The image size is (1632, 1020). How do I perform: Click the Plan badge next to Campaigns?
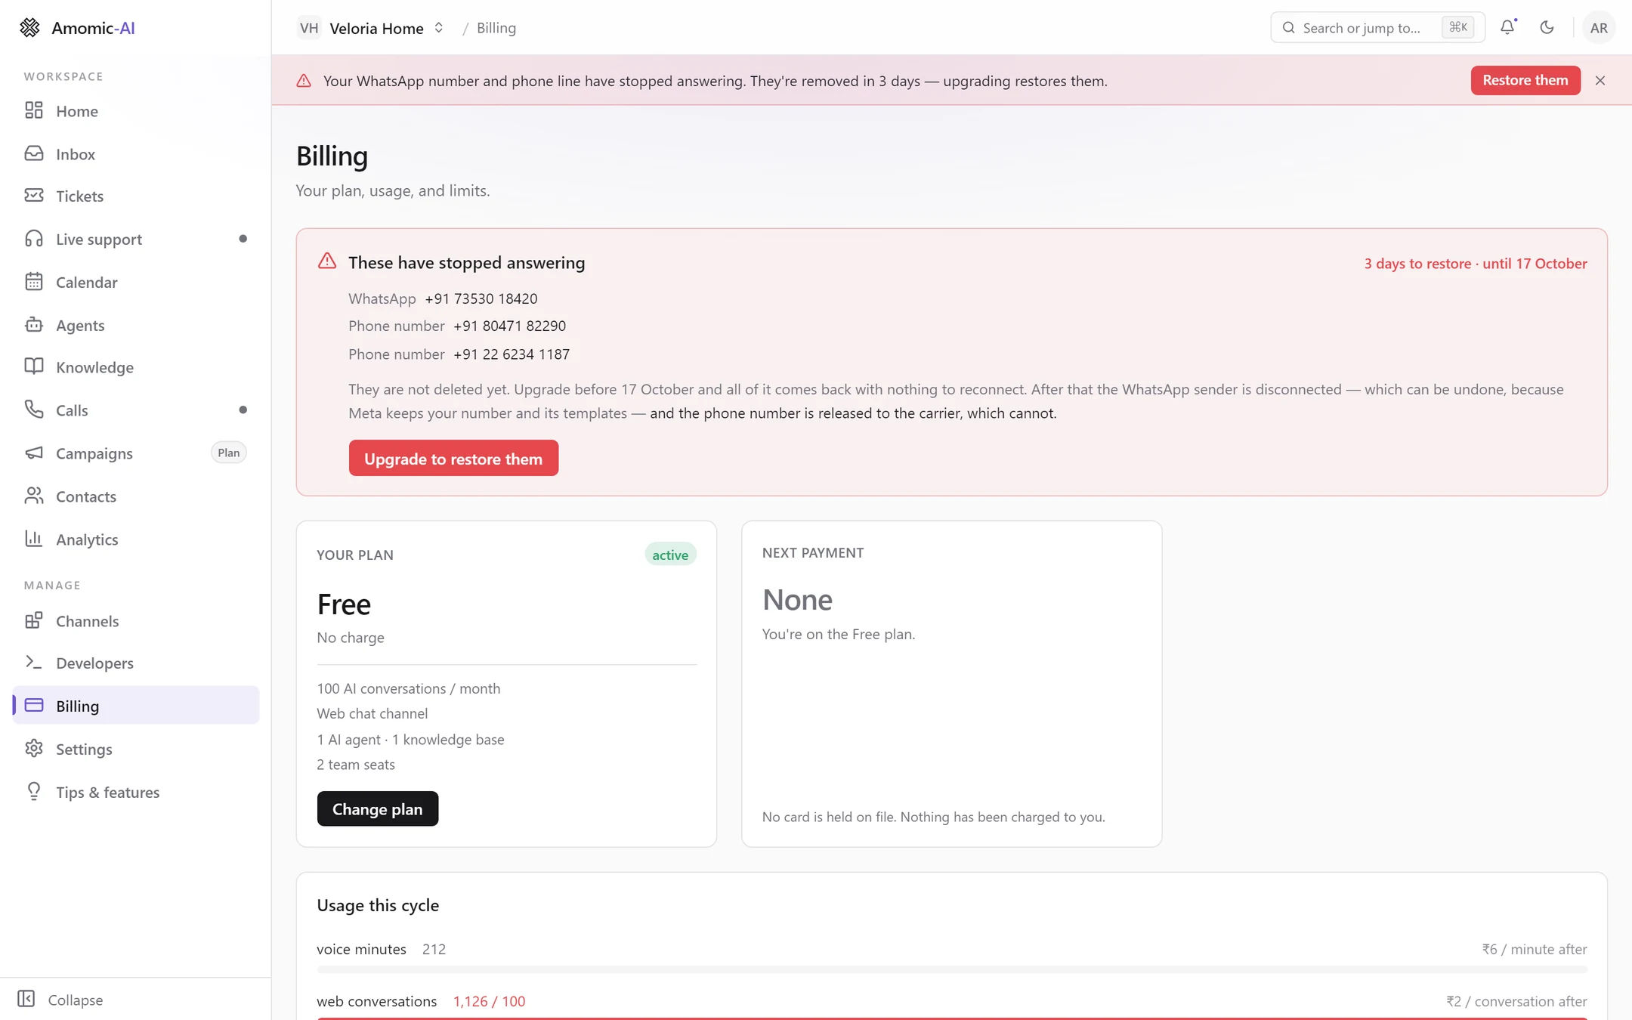pyautogui.click(x=228, y=453)
